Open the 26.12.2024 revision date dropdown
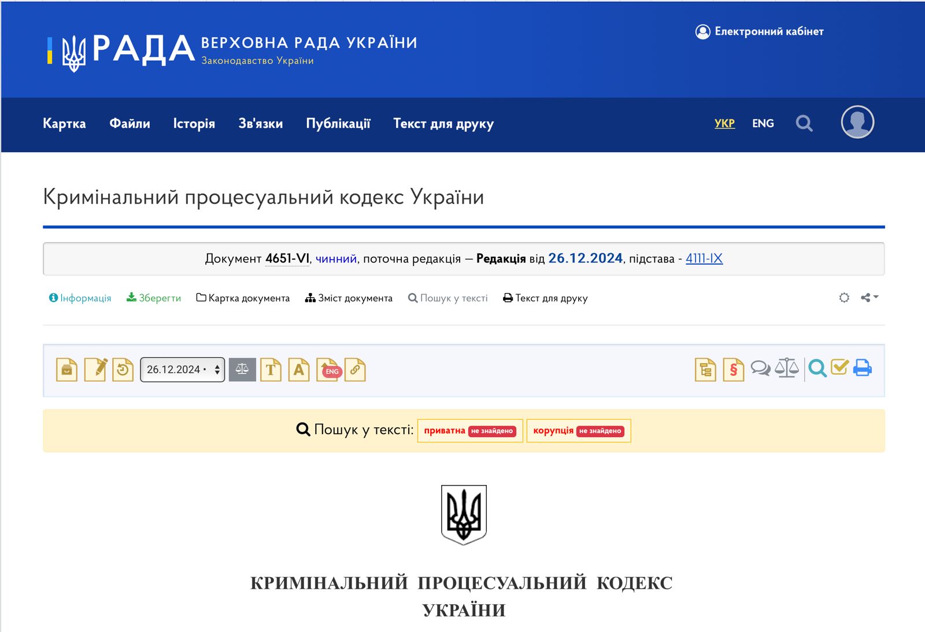925x632 pixels. click(x=182, y=369)
